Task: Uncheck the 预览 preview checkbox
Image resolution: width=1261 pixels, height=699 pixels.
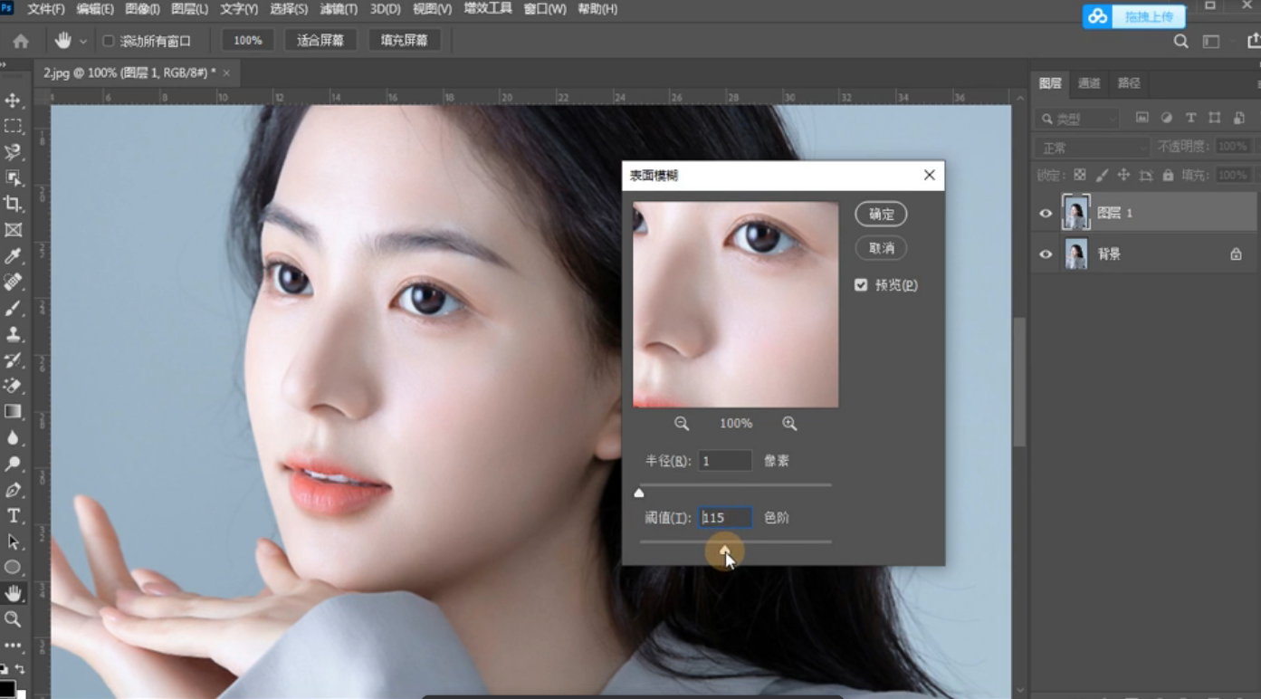Action: (861, 285)
